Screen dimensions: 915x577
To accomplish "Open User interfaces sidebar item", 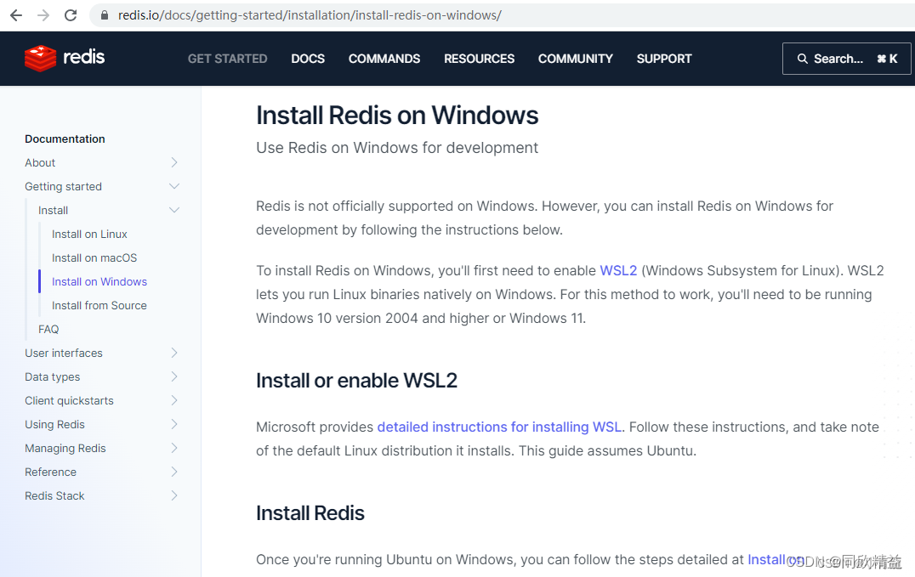I will point(64,353).
